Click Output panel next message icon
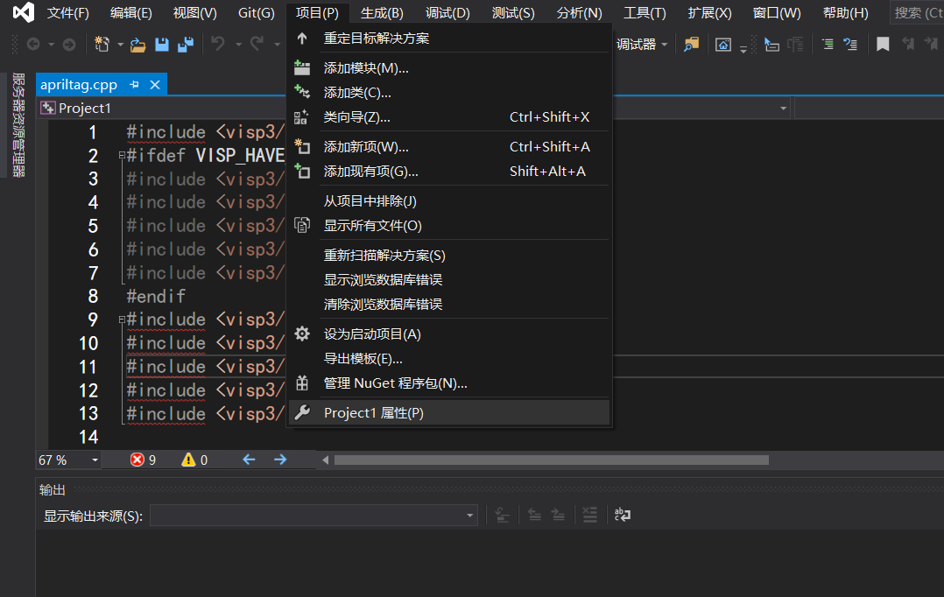Viewport: 944px width, 597px height. (558, 515)
